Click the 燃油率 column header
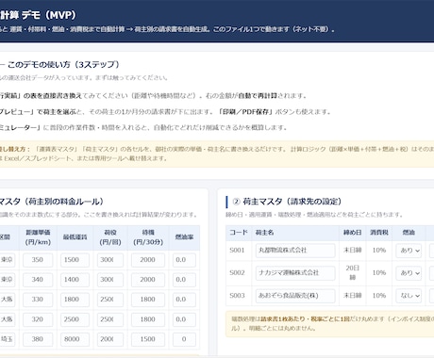This screenshot has height=358, width=434. 184,237
